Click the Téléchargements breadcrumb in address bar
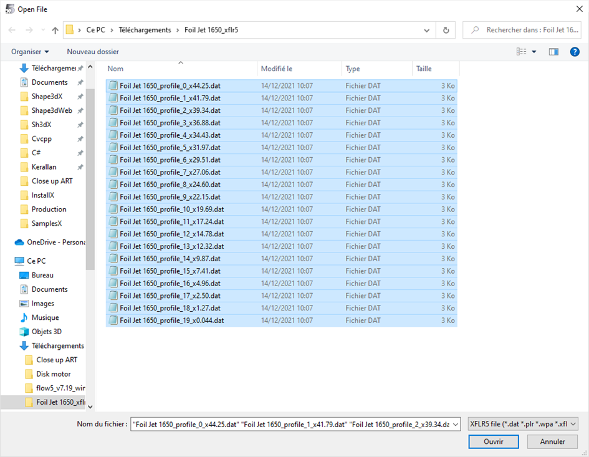The image size is (589, 457). click(144, 30)
